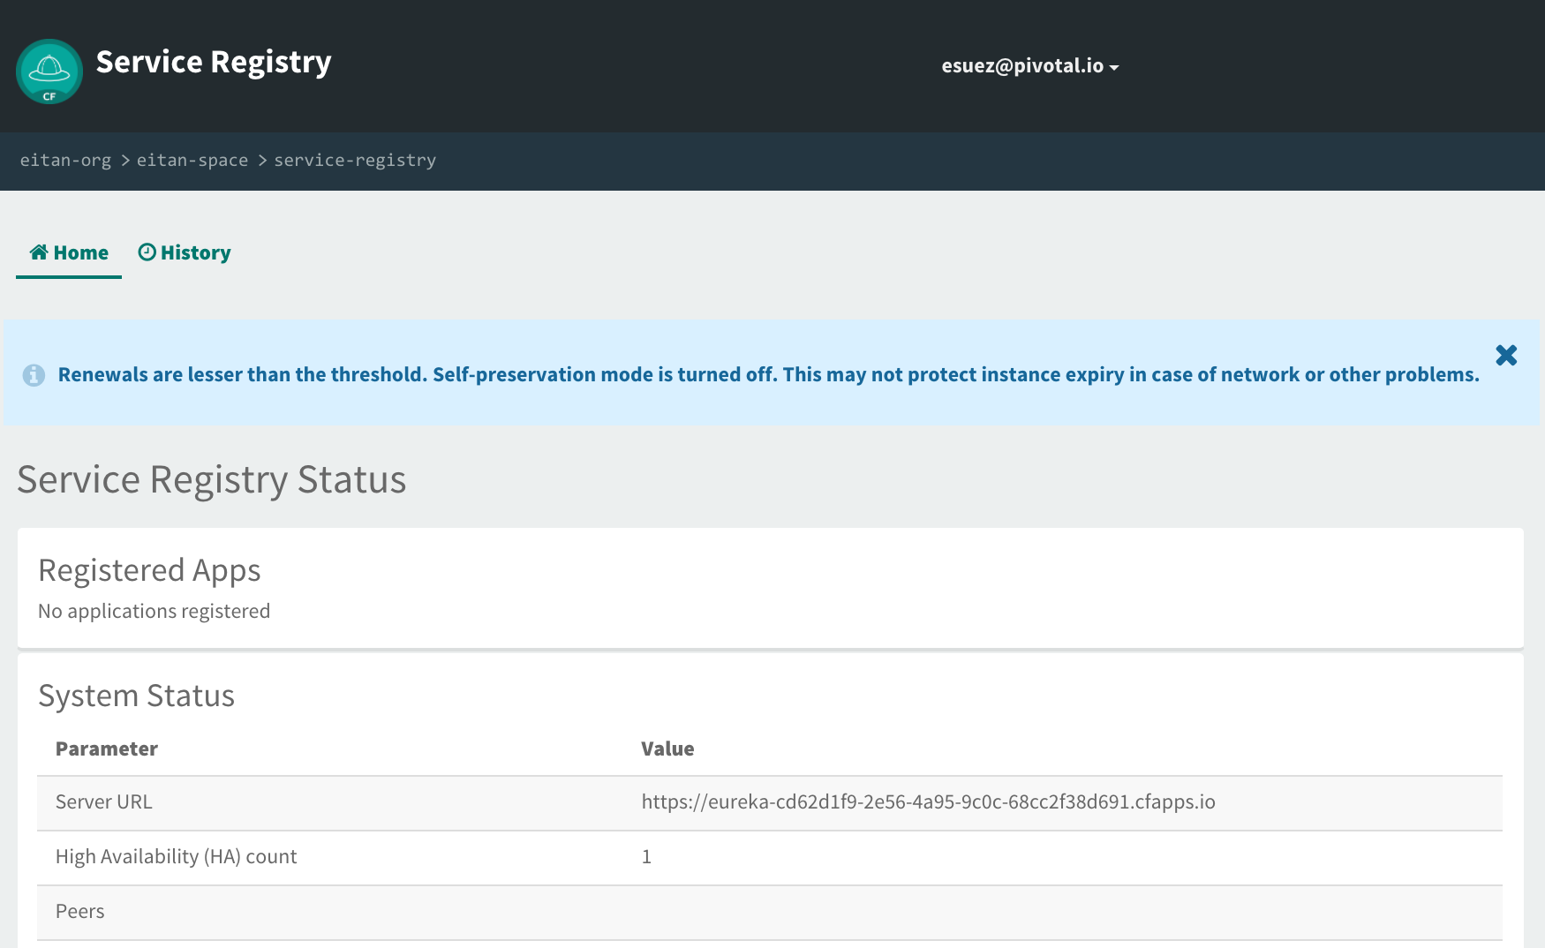Click the info icon in the alert banner
Screen dimensions: 1545x948
(34, 375)
